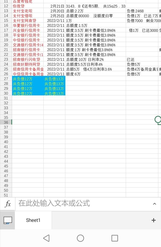161x247 pixels.
Task: Switch to the Sheet1 tab
Action: pyautogui.click(x=33, y=220)
